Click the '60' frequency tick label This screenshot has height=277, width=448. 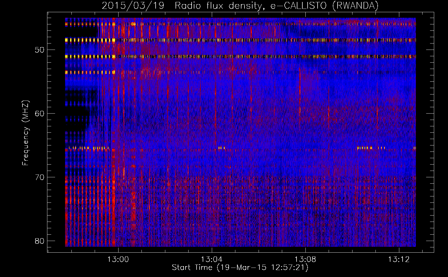point(40,114)
